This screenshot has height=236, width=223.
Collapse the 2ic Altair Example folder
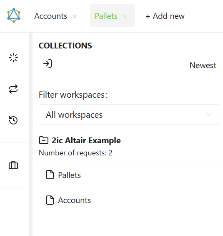tap(44, 140)
